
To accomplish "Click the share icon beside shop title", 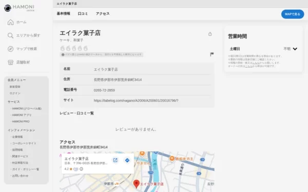I will tap(210, 34).
